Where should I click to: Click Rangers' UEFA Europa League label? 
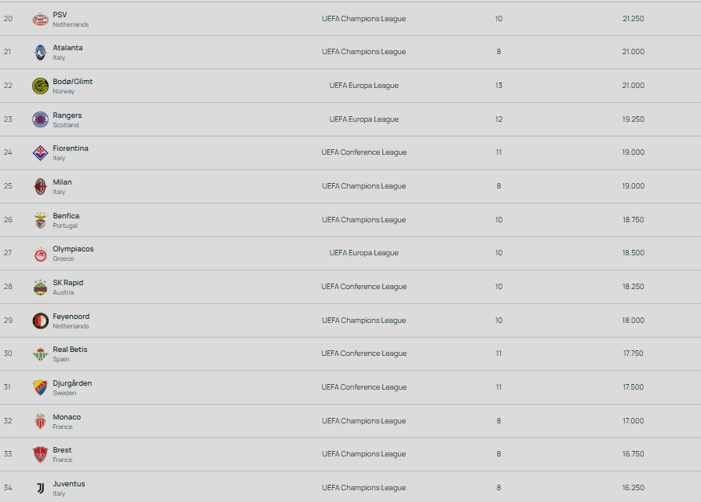363,119
